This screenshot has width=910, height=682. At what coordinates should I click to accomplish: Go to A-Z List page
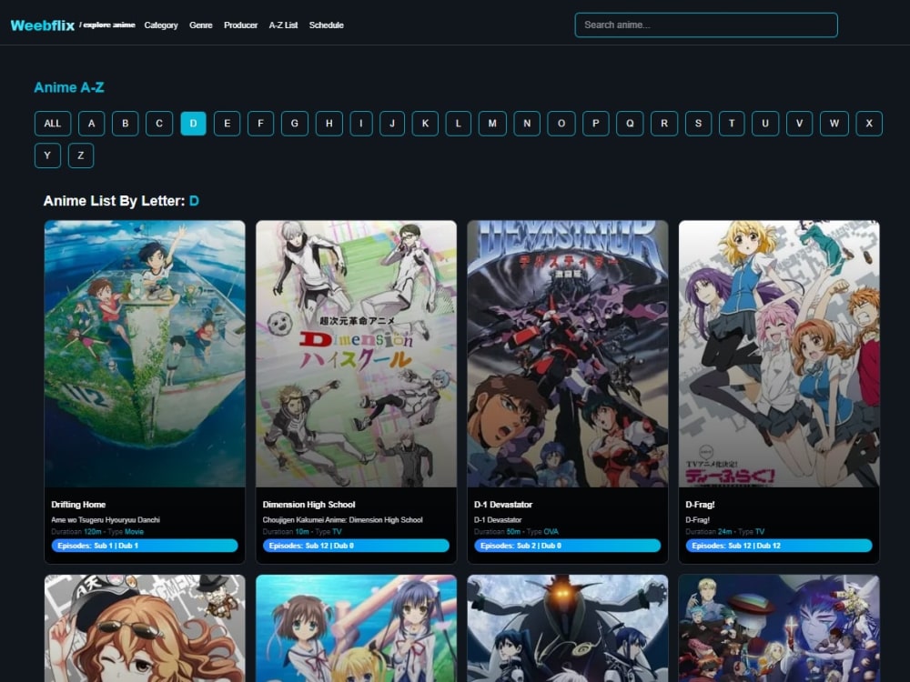tap(283, 25)
